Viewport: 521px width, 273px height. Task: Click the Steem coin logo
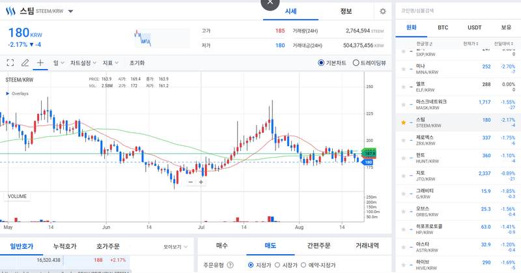tap(10, 11)
